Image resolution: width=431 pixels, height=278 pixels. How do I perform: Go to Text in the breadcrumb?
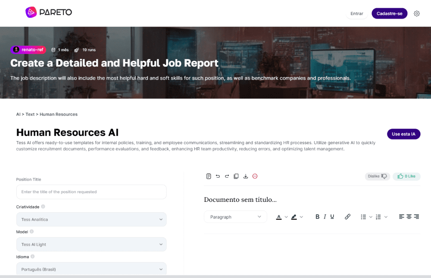30,114
